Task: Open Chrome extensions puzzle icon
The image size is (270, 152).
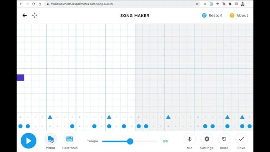Action: 230,4
